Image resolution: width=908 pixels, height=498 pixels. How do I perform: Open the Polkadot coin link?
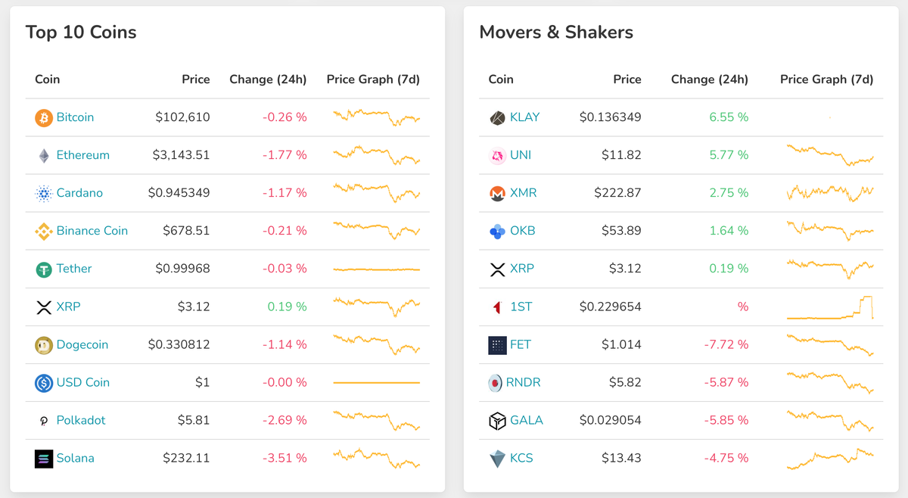(x=81, y=420)
